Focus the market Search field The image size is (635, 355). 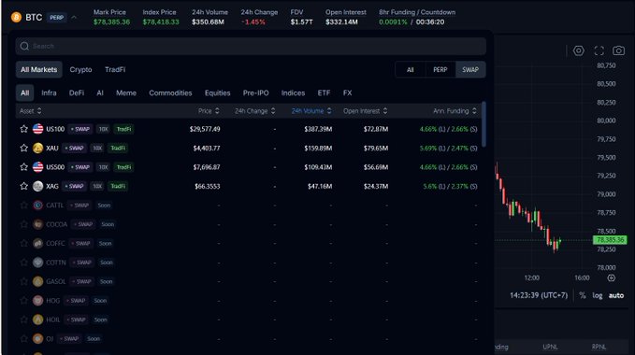(x=251, y=46)
